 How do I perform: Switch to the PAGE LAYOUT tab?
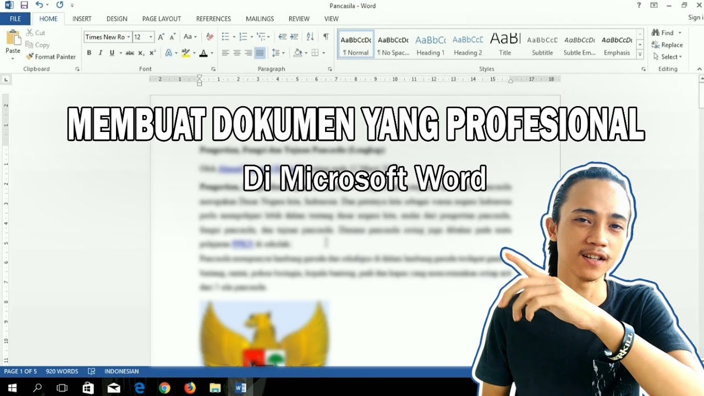click(162, 19)
